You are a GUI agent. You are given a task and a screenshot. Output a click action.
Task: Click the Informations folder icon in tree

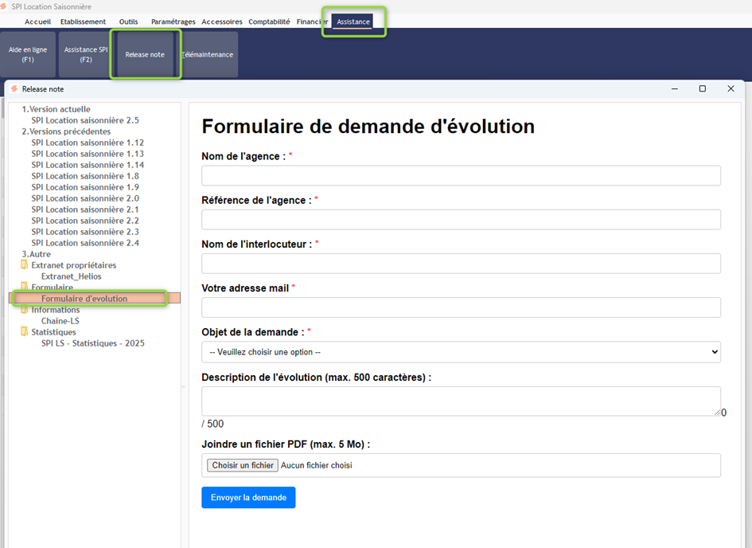click(x=25, y=310)
